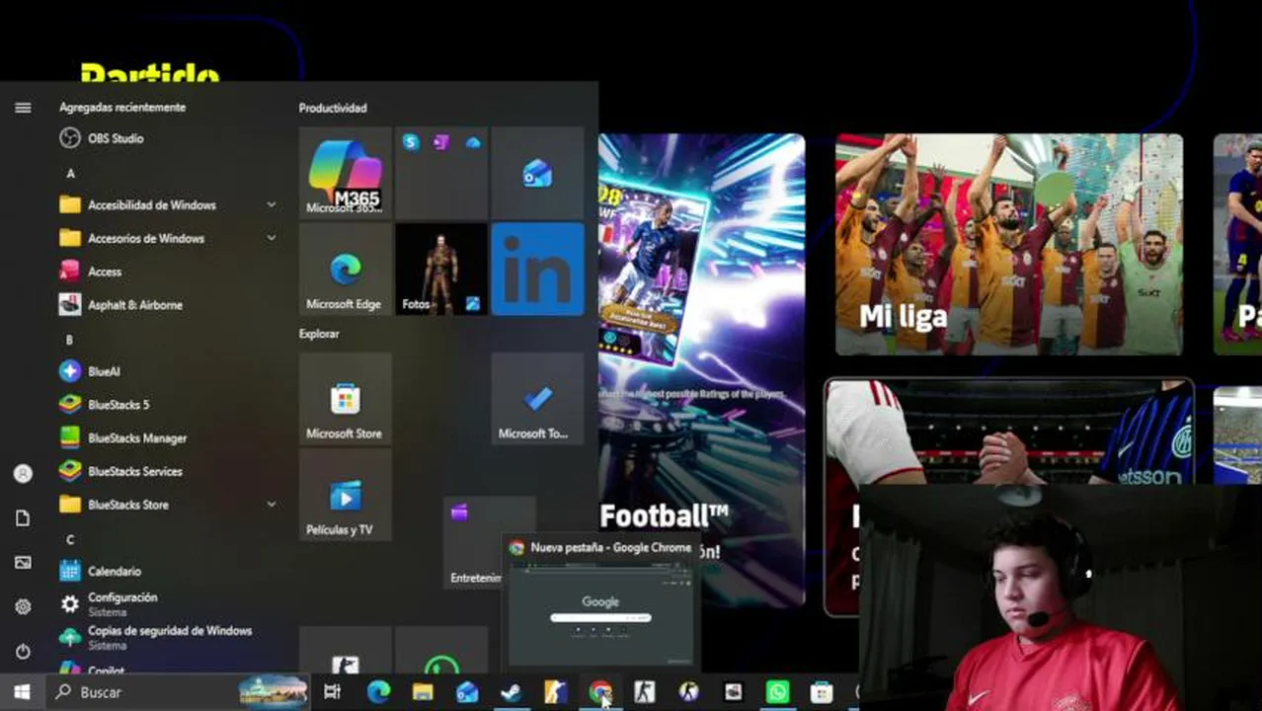Click the Windows Start button
The height and width of the screenshot is (711, 1262).
coord(22,692)
